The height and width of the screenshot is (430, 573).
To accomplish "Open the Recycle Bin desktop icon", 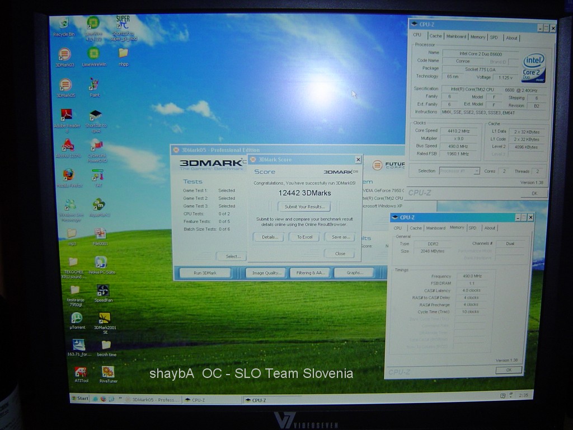I will (64, 26).
